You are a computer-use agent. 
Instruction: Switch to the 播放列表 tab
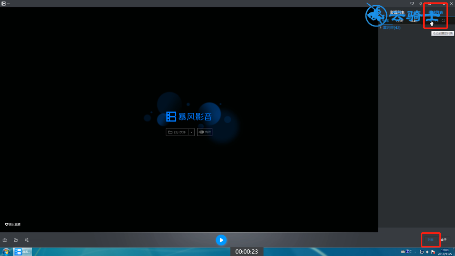coord(436,12)
